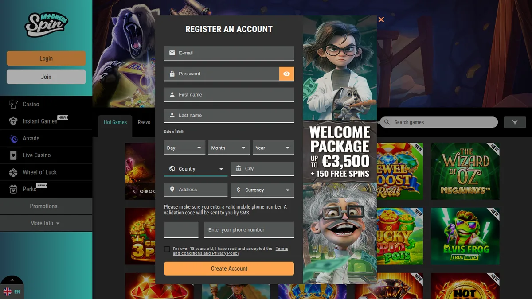This screenshot has width=532, height=299.
Task: Open the Elvis Frog Trueways game
Action: [x=465, y=236]
